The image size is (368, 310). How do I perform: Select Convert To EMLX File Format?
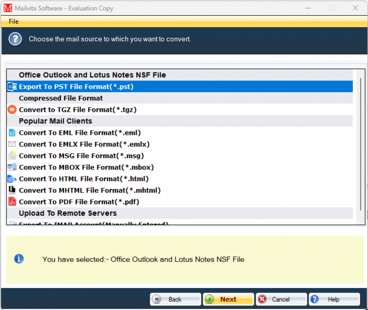[180, 144]
